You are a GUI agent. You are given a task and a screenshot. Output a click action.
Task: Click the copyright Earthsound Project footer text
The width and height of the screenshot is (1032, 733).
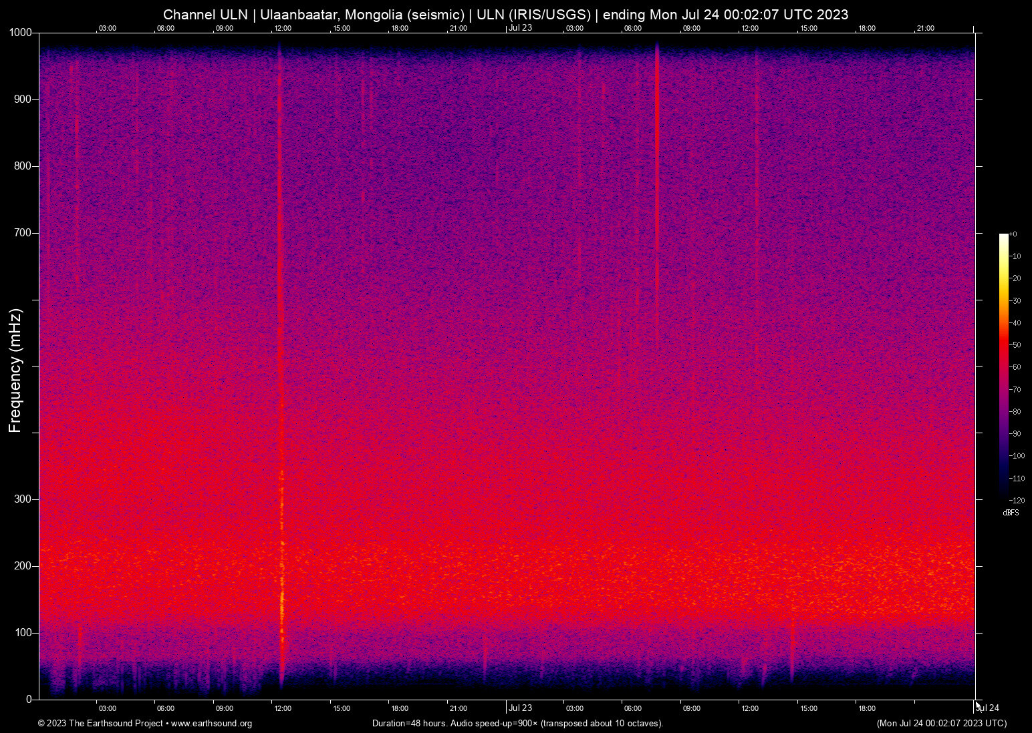click(x=145, y=724)
